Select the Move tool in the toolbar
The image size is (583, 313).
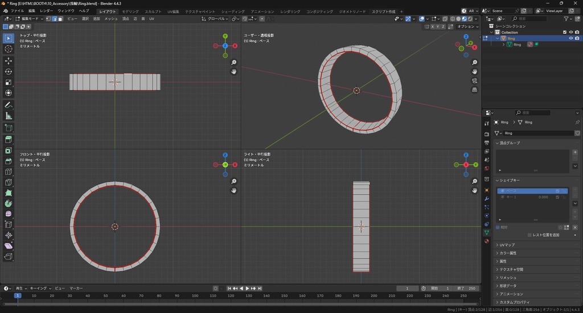coord(9,60)
